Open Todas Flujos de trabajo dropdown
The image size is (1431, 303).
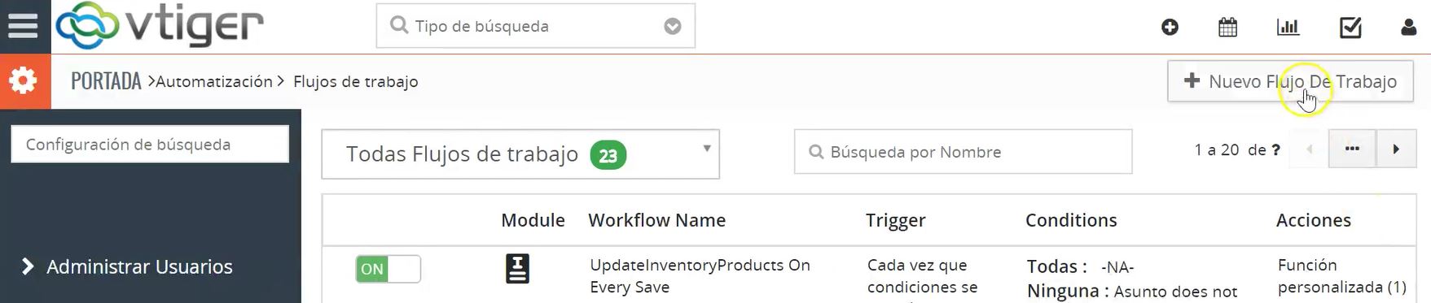520,154
